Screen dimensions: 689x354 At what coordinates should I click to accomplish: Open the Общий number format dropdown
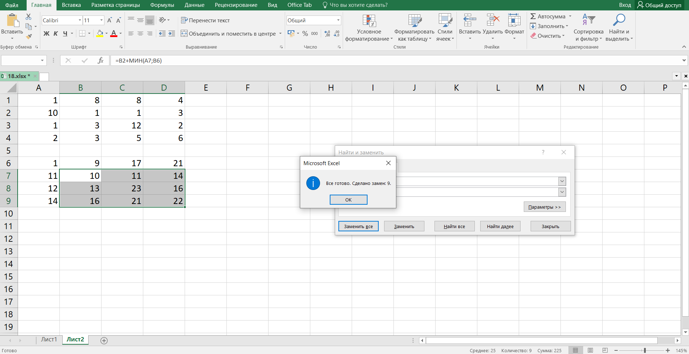(338, 20)
